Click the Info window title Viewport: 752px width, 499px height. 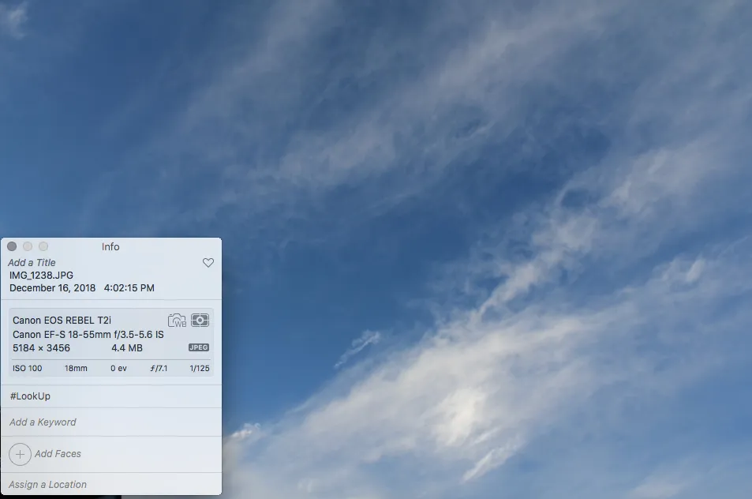pyautogui.click(x=110, y=246)
